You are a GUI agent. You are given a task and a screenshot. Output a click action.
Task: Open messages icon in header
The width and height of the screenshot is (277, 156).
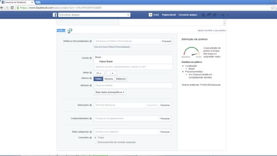[209, 15]
